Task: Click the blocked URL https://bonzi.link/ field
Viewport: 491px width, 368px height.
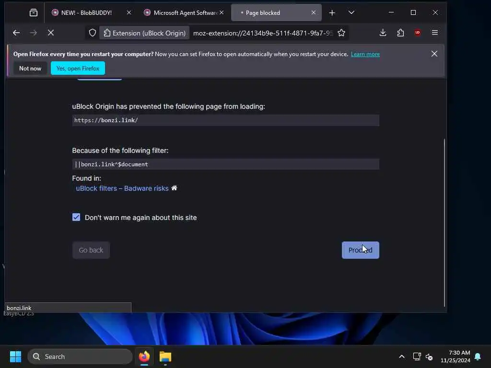Action: [225, 120]
